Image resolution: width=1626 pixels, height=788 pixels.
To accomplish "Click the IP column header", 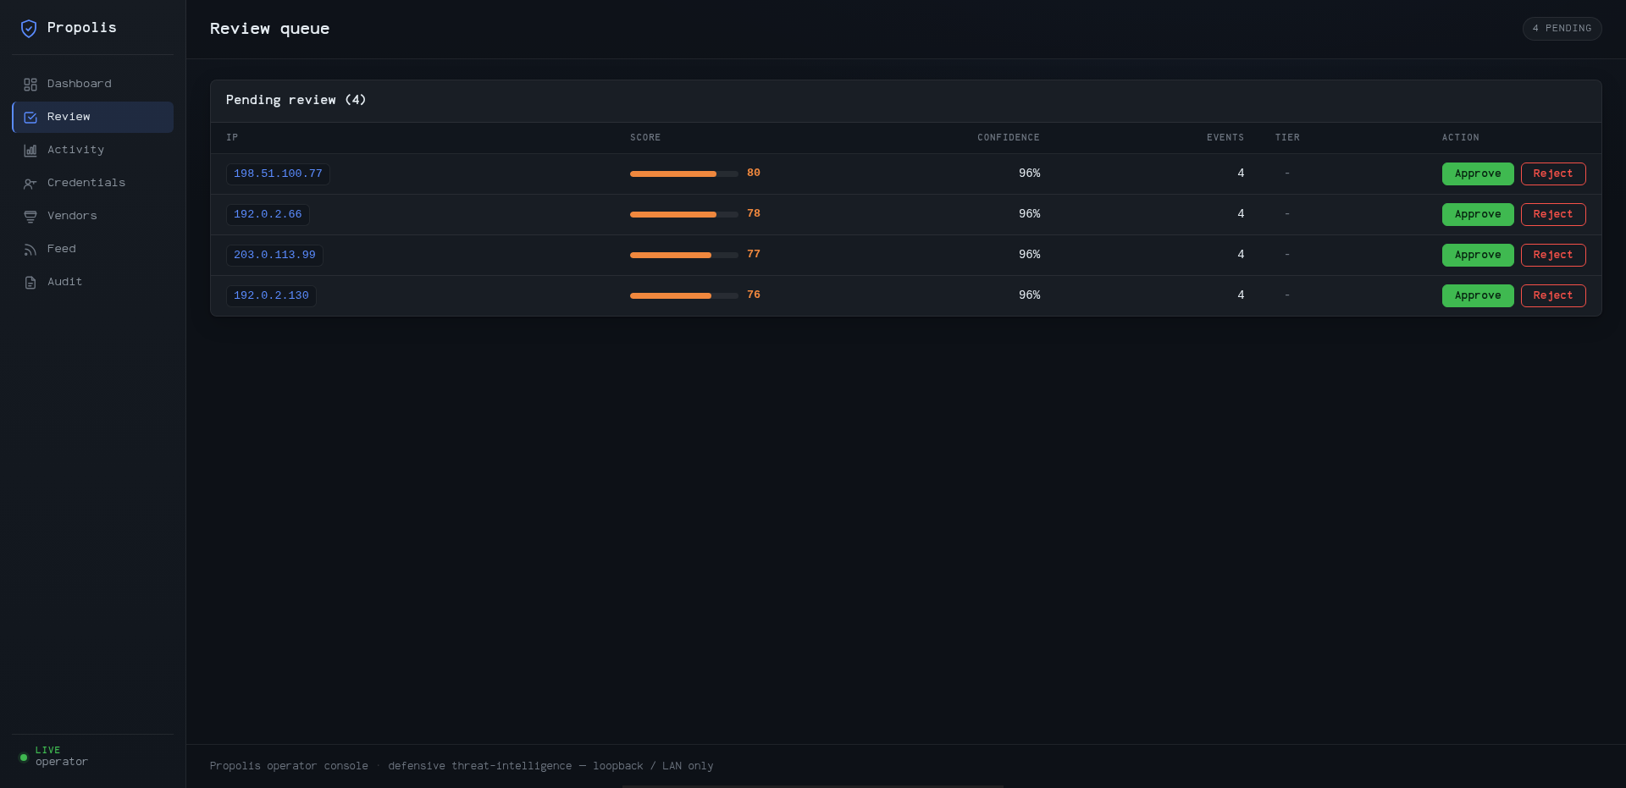I will pyautogui.click(x=232, y=137).
